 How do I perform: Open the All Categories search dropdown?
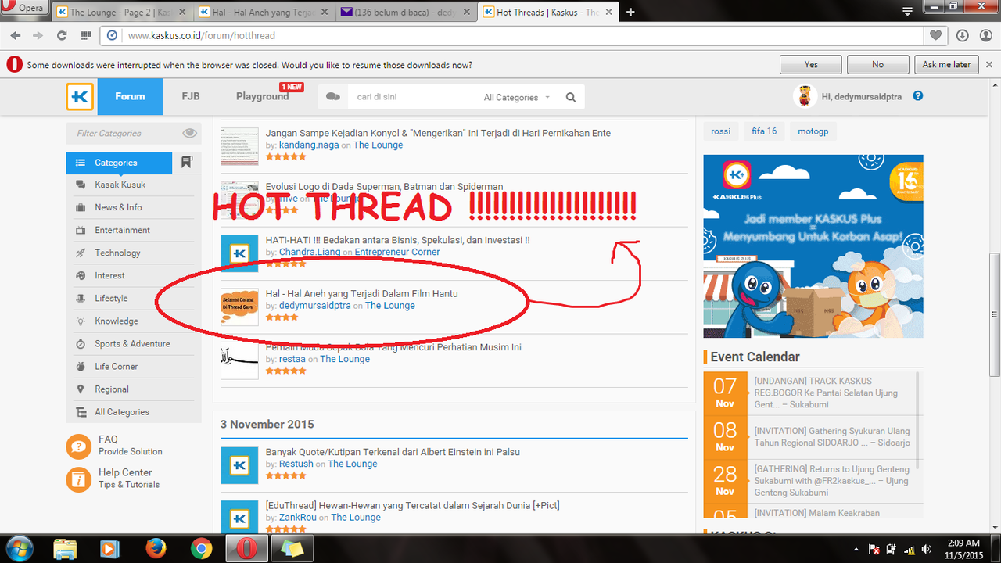point(517,97)
